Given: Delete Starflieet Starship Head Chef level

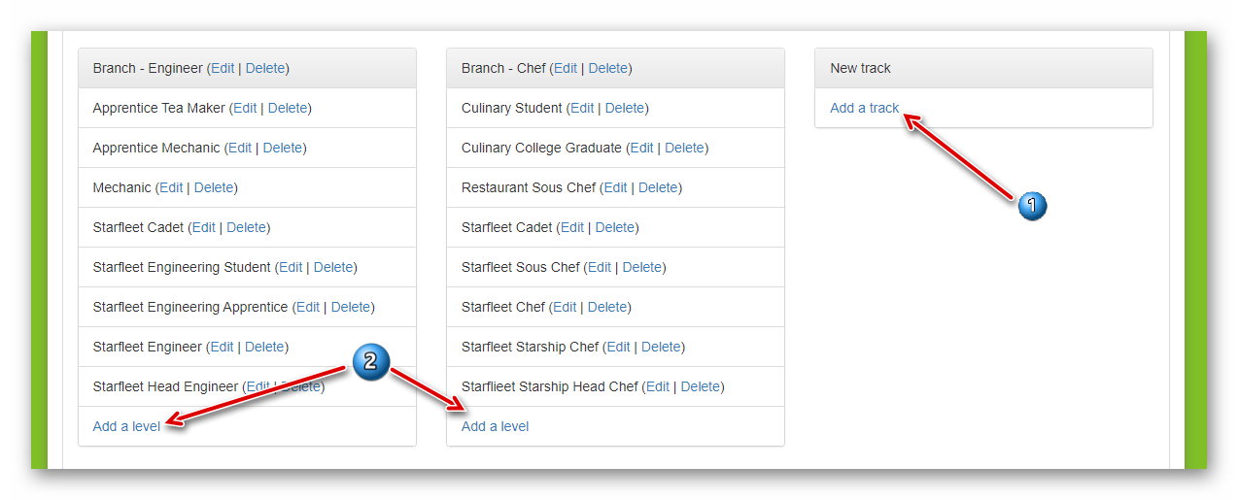Looking at the screenshot, I should click(701, 386).
